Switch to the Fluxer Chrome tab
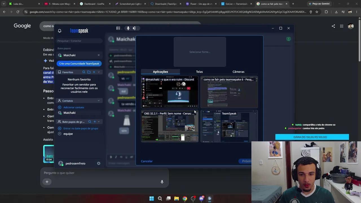The height and width of the screenshot is (203, 361). point(201,4)
